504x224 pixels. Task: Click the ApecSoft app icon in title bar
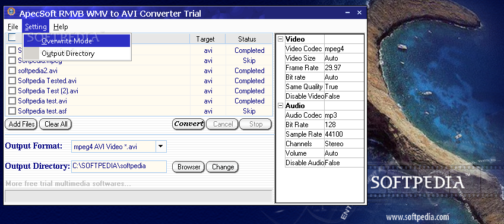coord(11,12)
